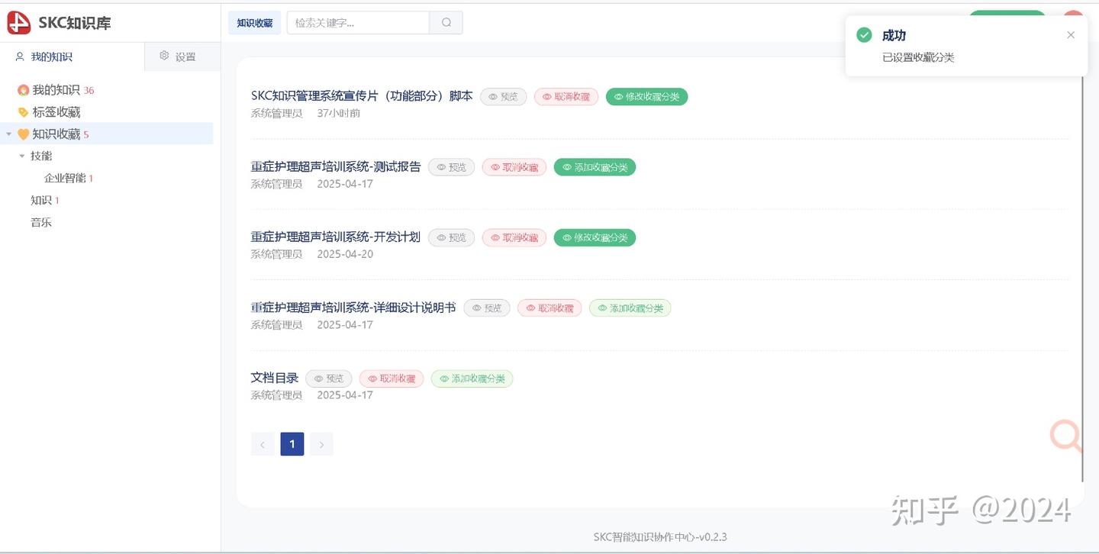Preview the 测试报告 document
1099x554 pixels.
point(451,167)
